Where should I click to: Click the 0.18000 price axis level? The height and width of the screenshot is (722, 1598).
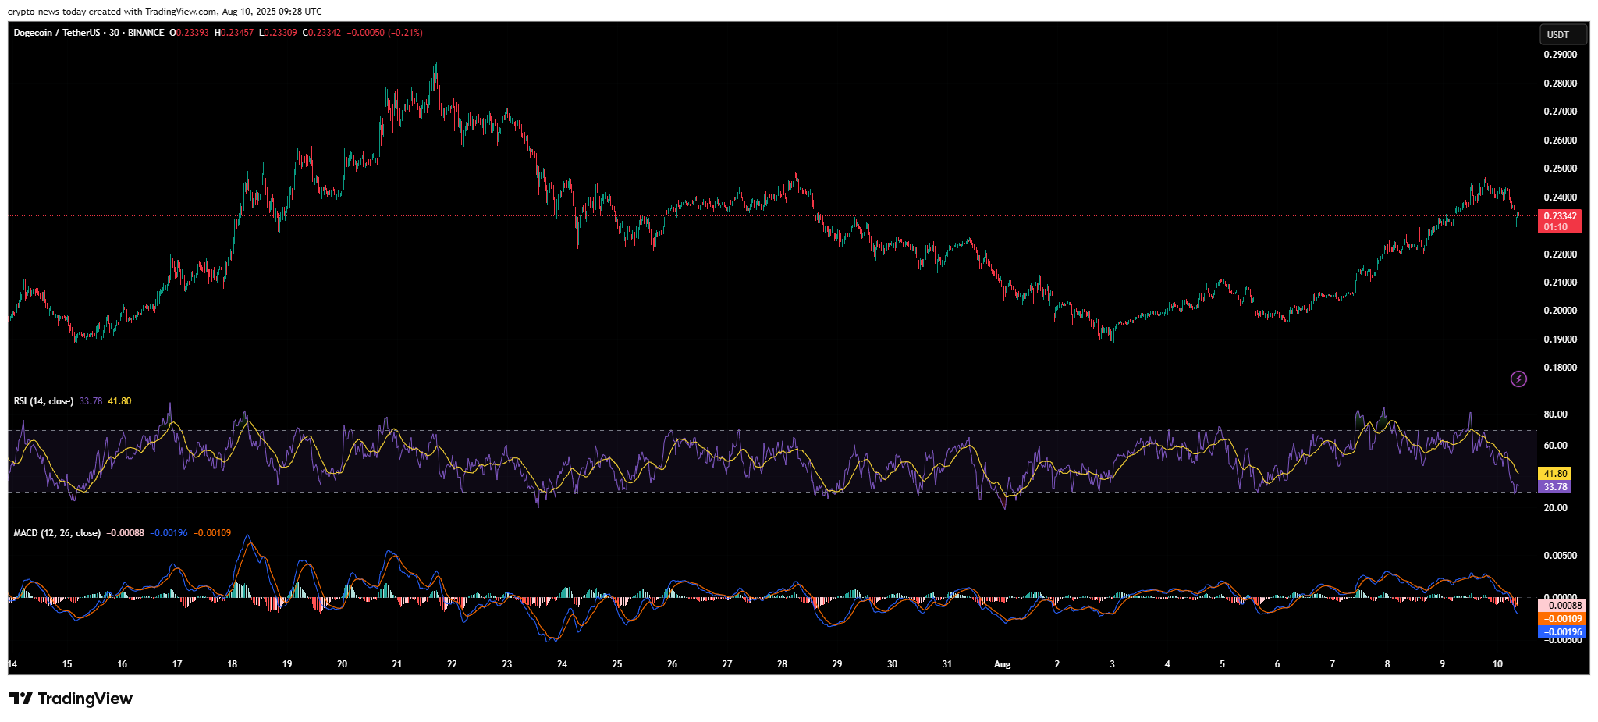[x=1560, y=368]
